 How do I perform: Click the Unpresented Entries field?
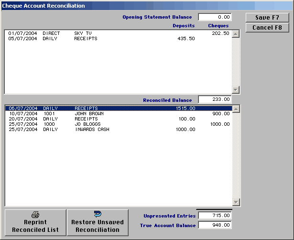pos(215,216)
